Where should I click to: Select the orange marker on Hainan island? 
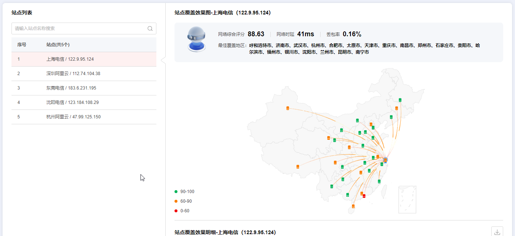click(353, 206)
